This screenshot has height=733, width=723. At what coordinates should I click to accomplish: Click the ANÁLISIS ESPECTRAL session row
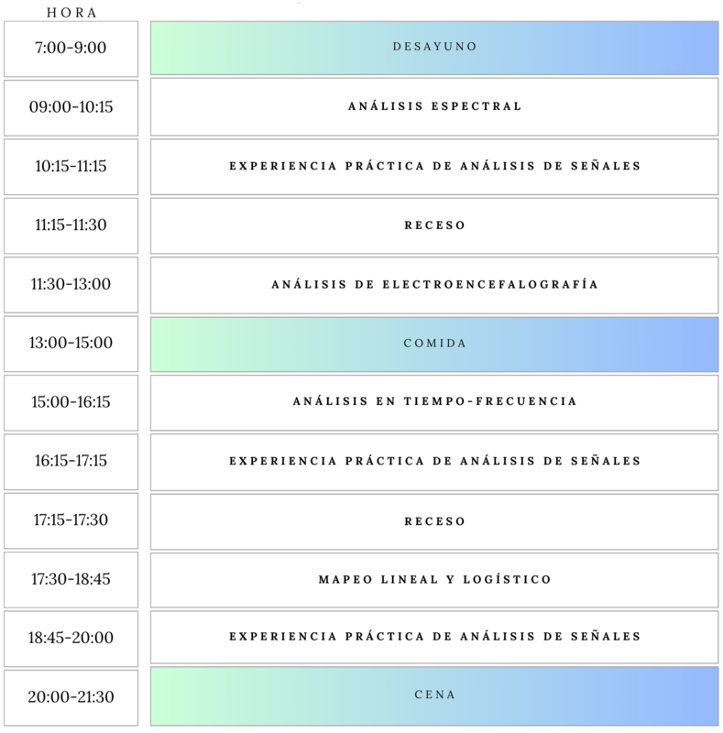coord(434,107)
